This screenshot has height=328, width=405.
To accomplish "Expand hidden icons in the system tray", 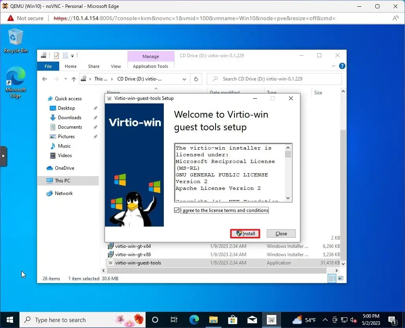I will point(325,320).
